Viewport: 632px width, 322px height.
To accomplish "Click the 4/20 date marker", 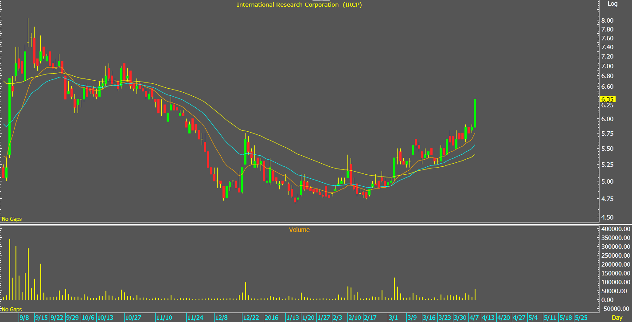I will [x=503, y=318].
